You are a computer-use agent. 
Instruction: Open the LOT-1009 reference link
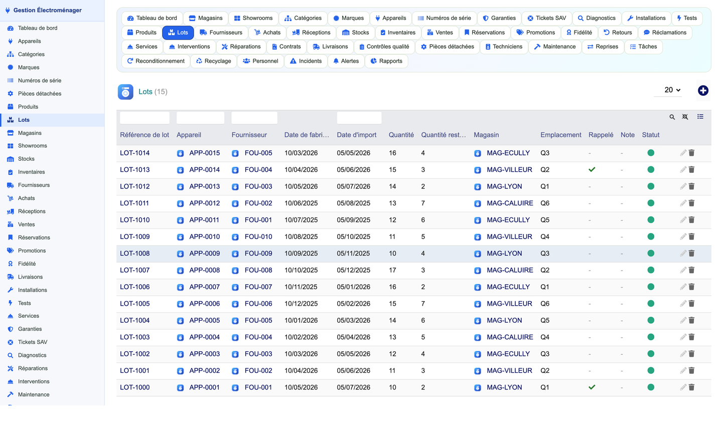tap(134, 237)
